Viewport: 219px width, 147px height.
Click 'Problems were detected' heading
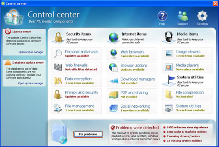point(137,128)
